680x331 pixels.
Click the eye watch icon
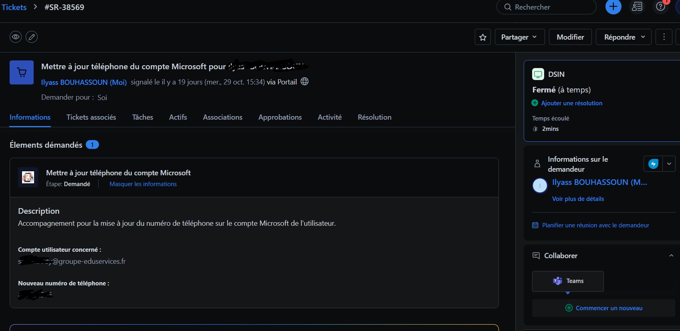16,37
